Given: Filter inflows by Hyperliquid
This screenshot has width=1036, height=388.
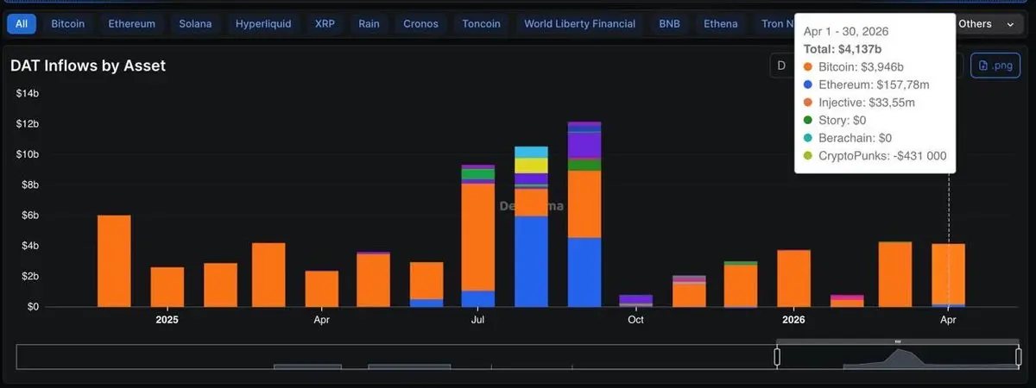Looking at the screenshot, I should click(x=263, y=24).
